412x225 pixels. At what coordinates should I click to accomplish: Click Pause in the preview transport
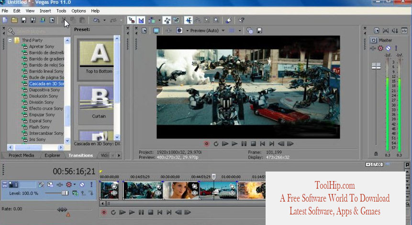point(244,144)
